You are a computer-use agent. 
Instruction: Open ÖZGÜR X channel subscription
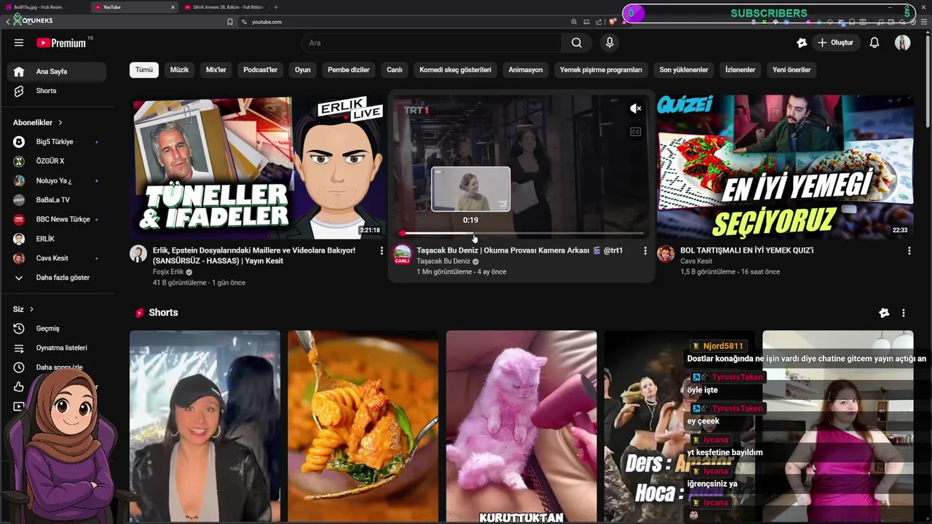pyautogui.click(x=57, y=161)
